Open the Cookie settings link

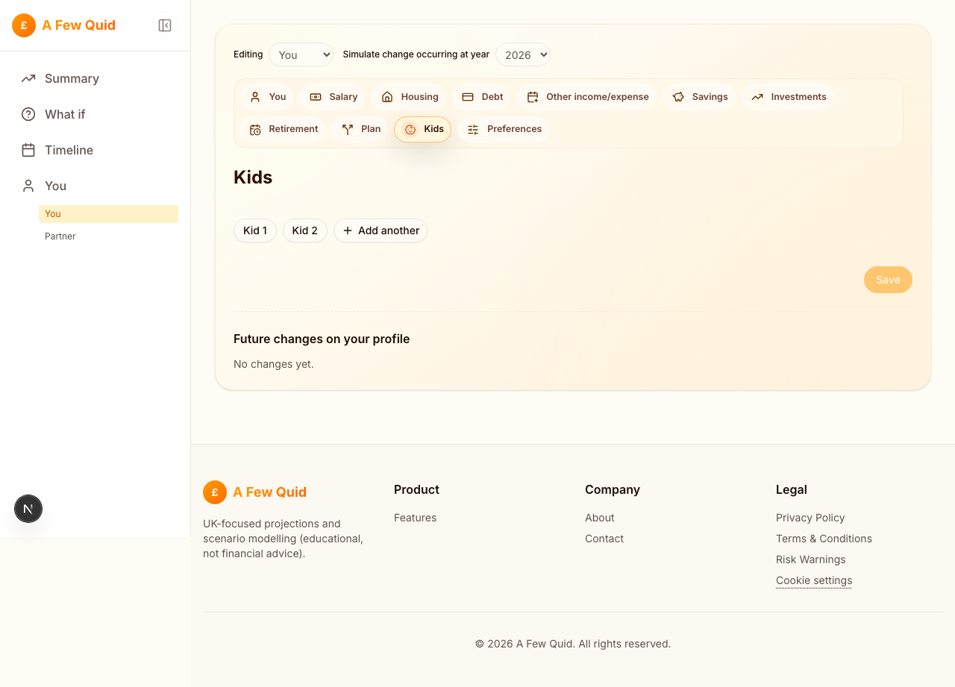click(x=813, y=580)
